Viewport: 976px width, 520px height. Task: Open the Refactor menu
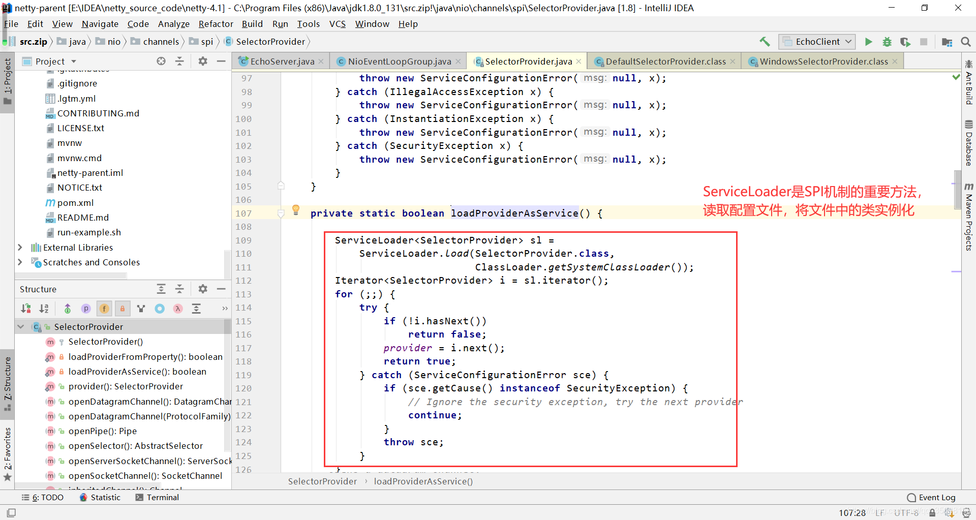[x=216, y=24]
